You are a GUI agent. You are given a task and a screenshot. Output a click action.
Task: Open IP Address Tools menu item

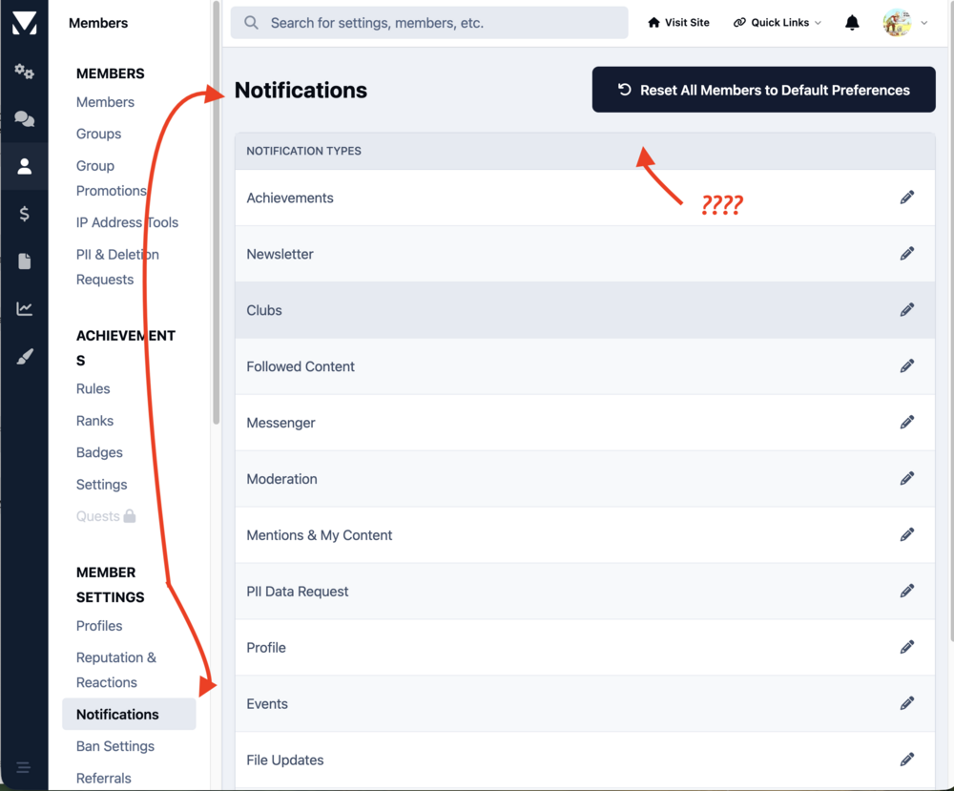pyautogui.click(x=127, y=222)
